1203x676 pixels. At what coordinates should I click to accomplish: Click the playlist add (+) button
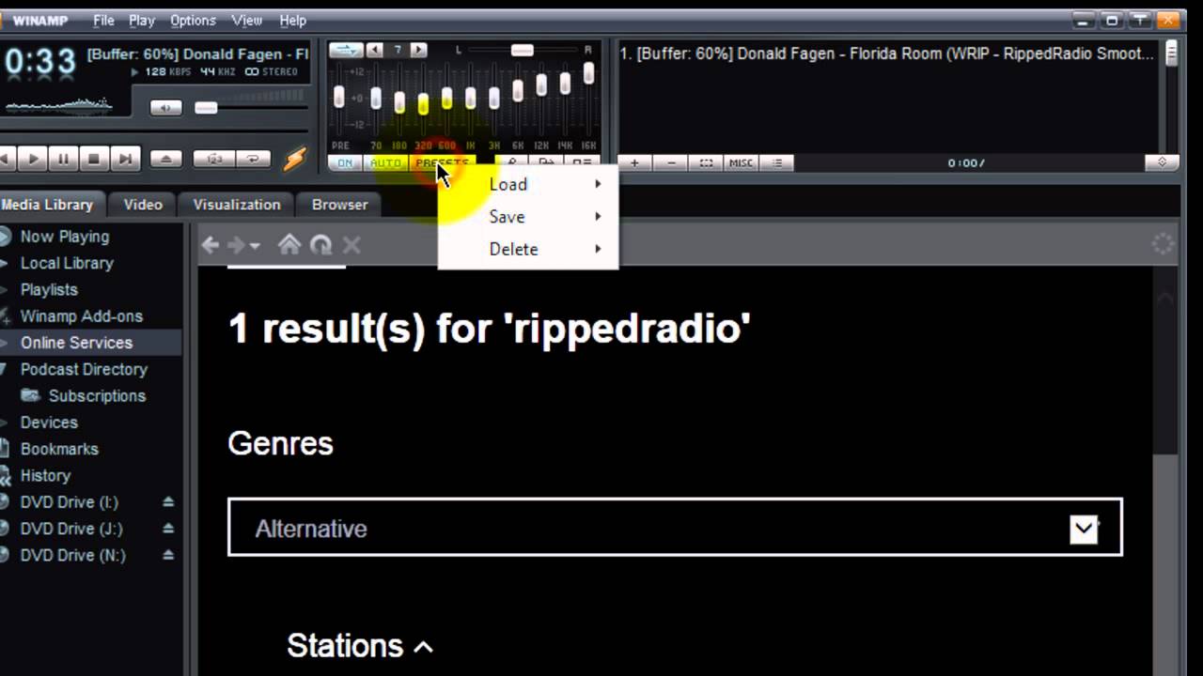(634, 163)
